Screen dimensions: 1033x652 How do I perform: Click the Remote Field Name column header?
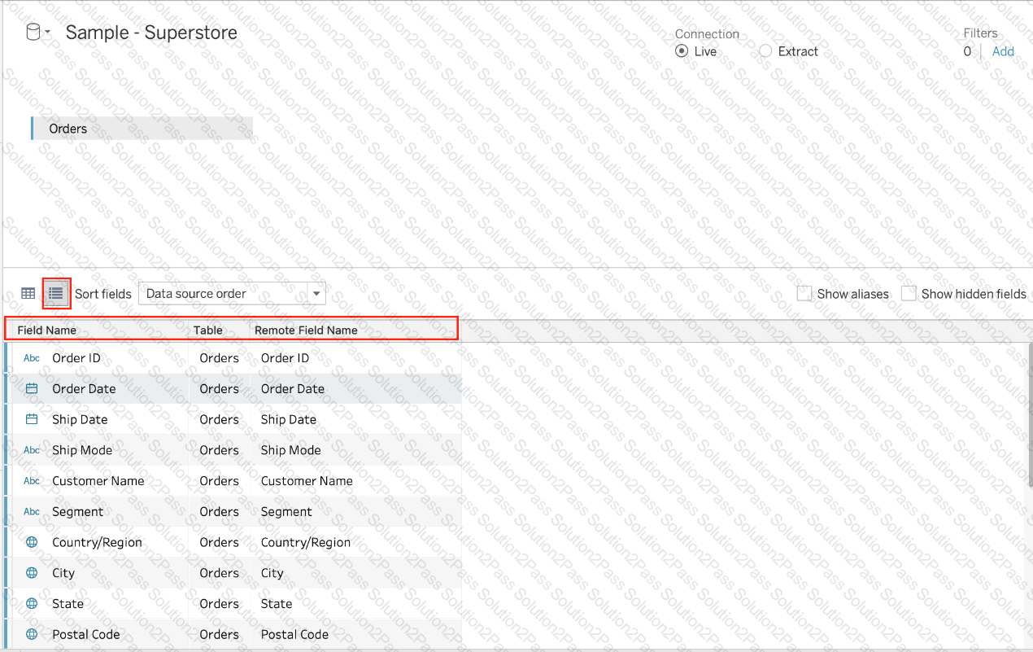[x=306, y=330]
